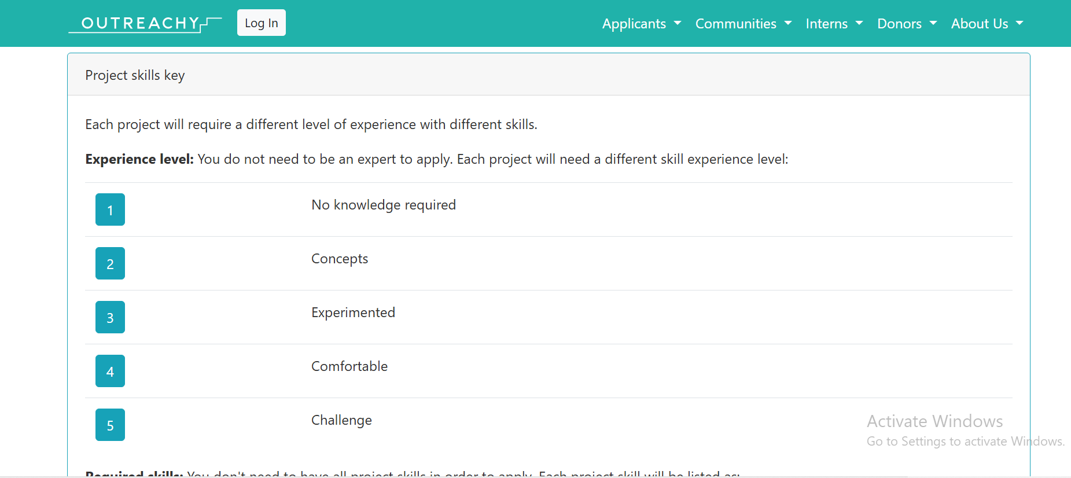Click the Log In button
The image size is (1071, 478).
coord(262,23)
